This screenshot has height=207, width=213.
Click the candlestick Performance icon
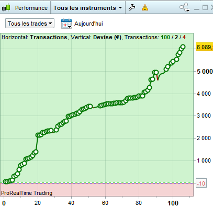(x=6, y=8)
